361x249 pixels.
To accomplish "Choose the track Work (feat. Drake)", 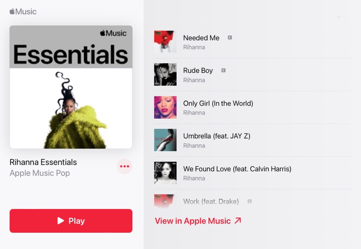I will click(x=253, y=200).
